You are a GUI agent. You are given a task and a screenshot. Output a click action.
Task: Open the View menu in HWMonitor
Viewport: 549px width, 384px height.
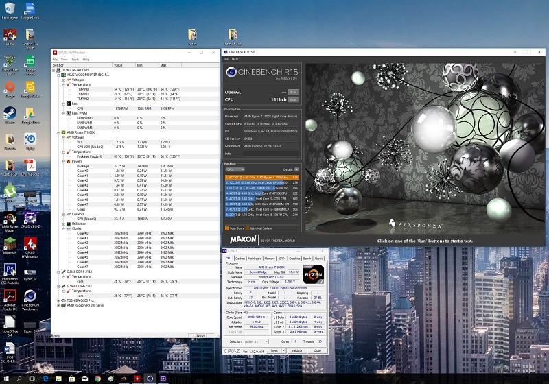coord(65,60)
